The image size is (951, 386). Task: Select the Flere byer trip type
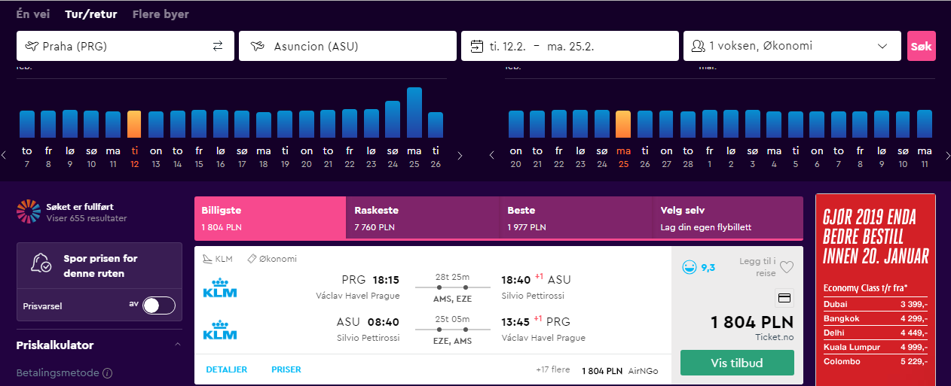[x=161, y=14]
